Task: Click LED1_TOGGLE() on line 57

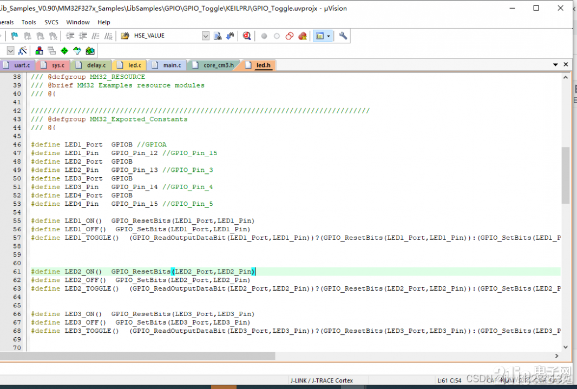Action: coord(91,238)
